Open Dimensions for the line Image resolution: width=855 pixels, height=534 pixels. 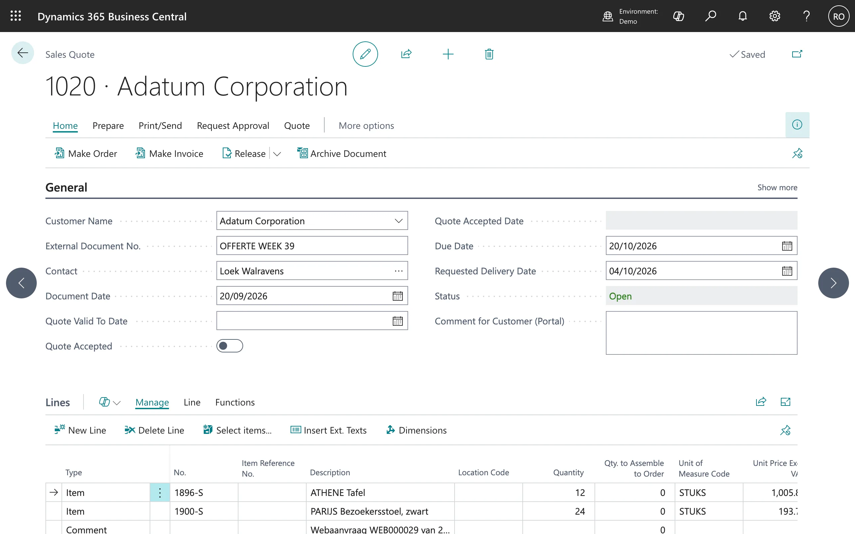point(416,430)
